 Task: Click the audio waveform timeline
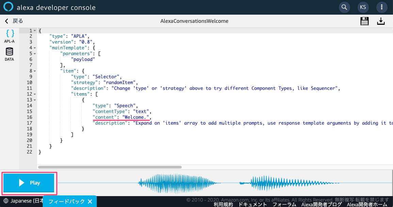coord(224,183)
